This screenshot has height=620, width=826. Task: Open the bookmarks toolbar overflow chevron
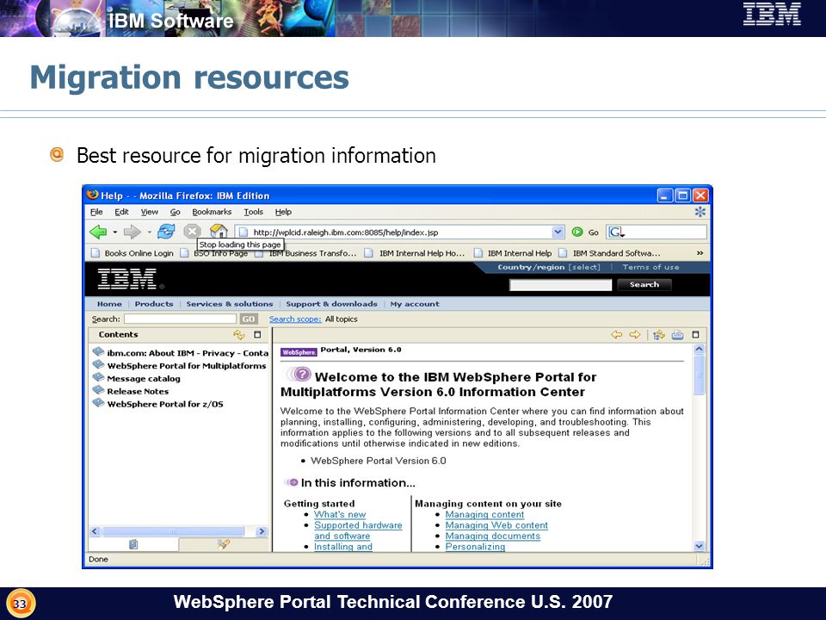[700, 253]
